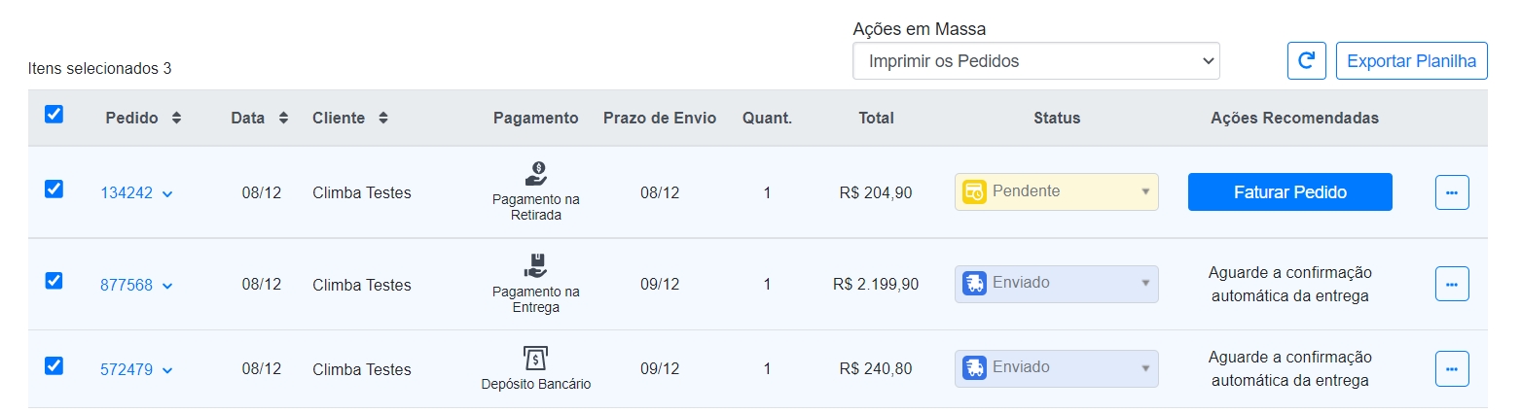Open more options for order 877568
This screenshot has height=413, width=1521.
pos(1452,284)
